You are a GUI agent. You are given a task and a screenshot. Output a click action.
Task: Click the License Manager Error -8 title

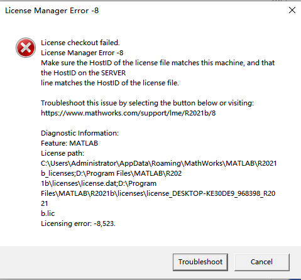point(52,11)
